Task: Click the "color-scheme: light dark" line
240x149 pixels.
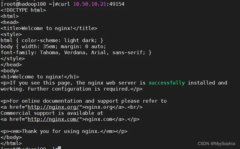Action: (52, 40)
